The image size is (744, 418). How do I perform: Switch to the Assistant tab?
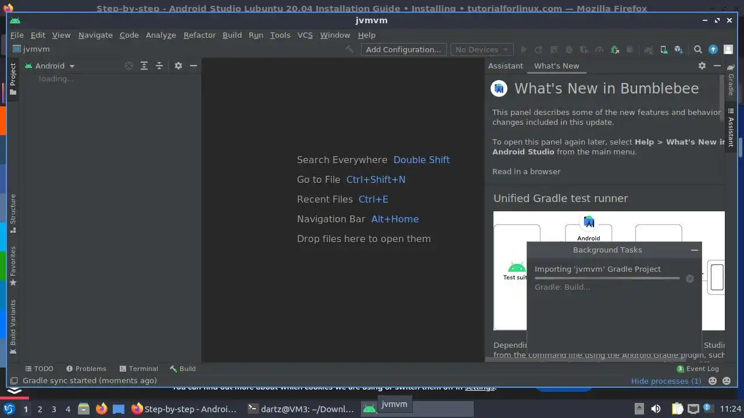(x=506, y=66)
